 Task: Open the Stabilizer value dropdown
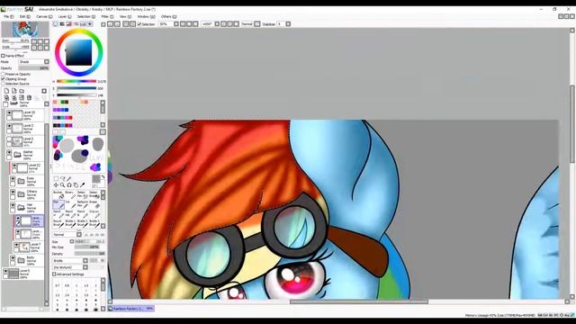coord(288,24)
